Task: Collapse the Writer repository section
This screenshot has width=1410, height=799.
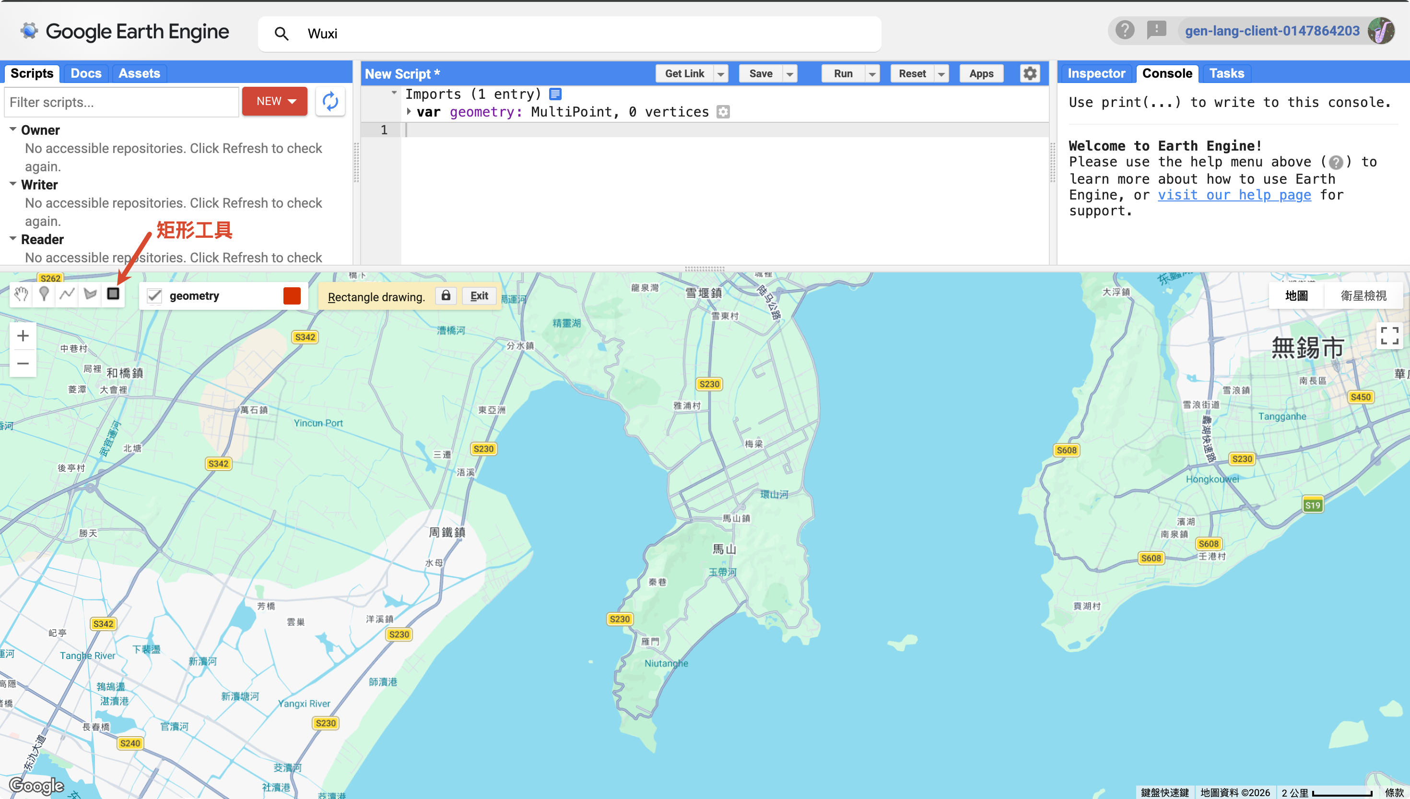Action: [x=12, y=184]
